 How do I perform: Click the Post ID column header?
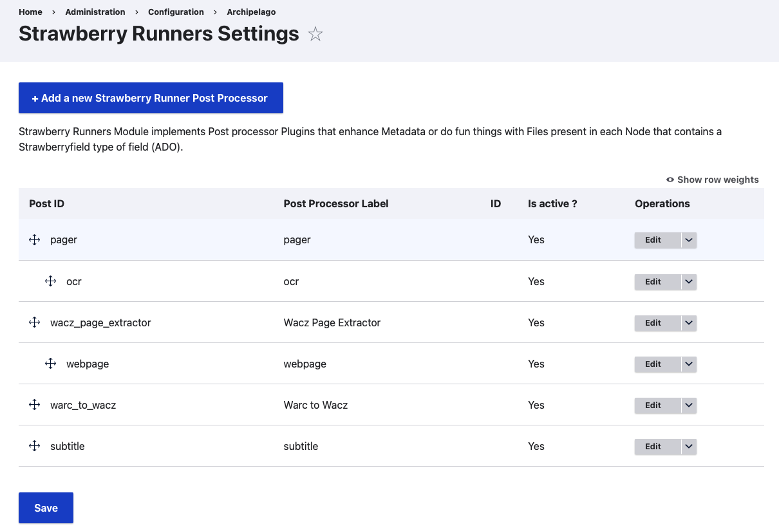(46, 203)
